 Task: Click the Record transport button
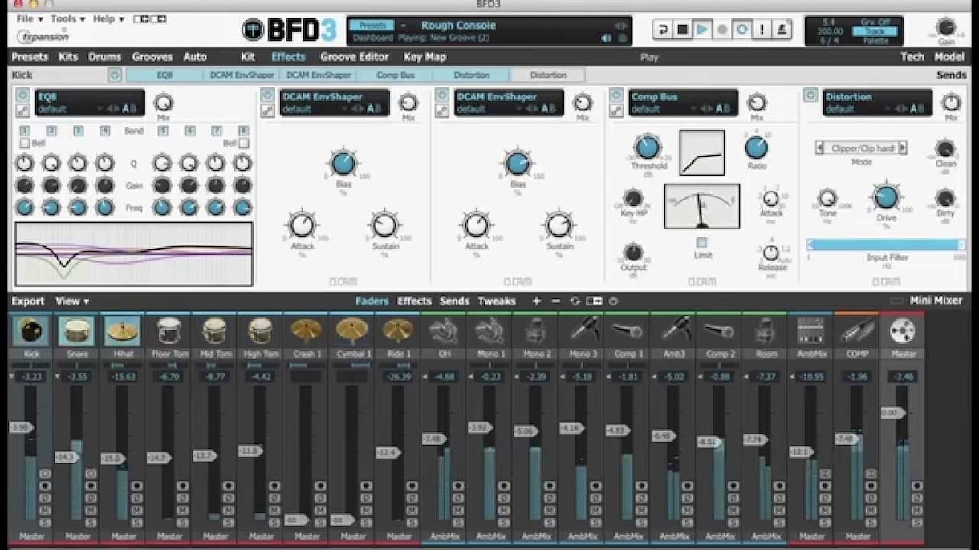pos(722,30)
